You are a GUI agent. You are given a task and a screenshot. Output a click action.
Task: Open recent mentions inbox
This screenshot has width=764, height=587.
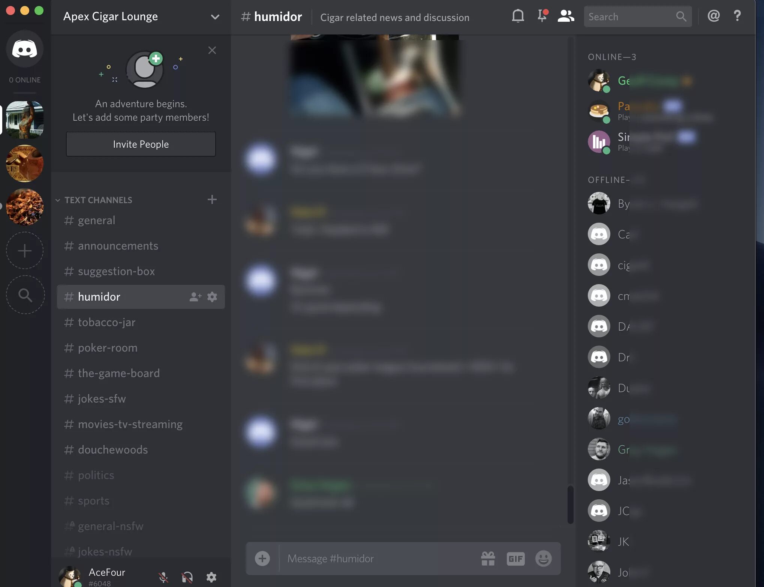click(x=713, y=16)
